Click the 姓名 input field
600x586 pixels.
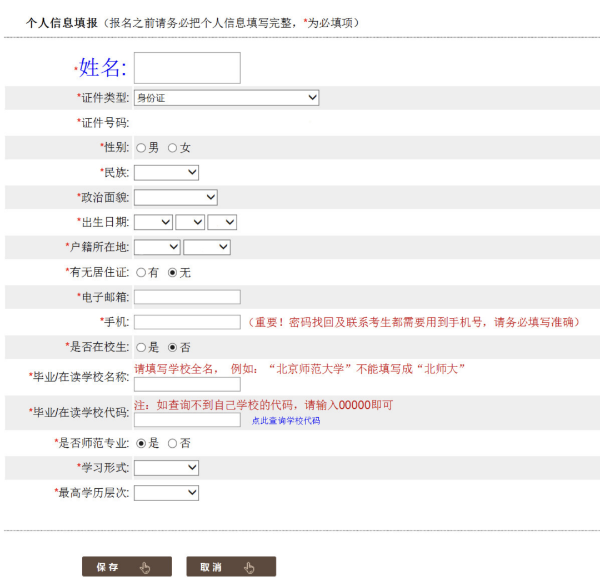(187, 68)
